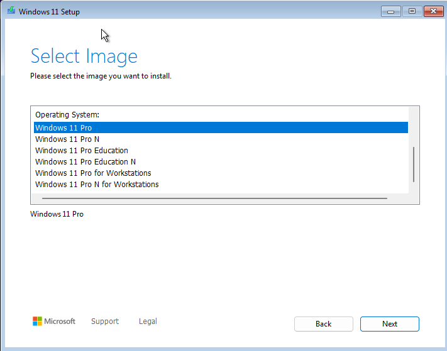This screenshot has width=447, height=351.
Task: Close the Windows 11 Setup window
Action: 433,11
